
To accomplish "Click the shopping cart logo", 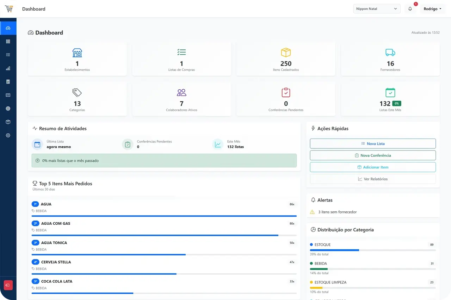I will coord(9,9).
